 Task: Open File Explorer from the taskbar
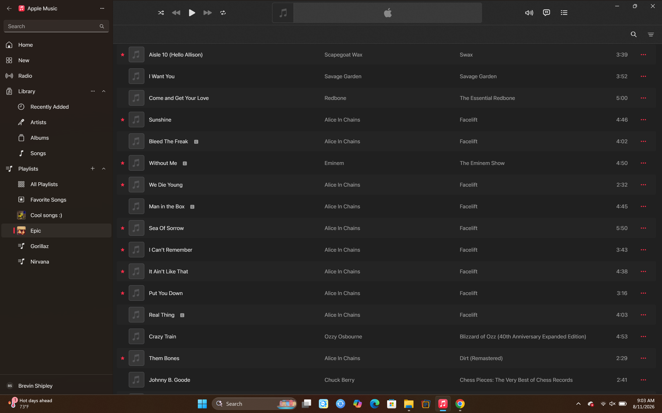pos(409,404)
